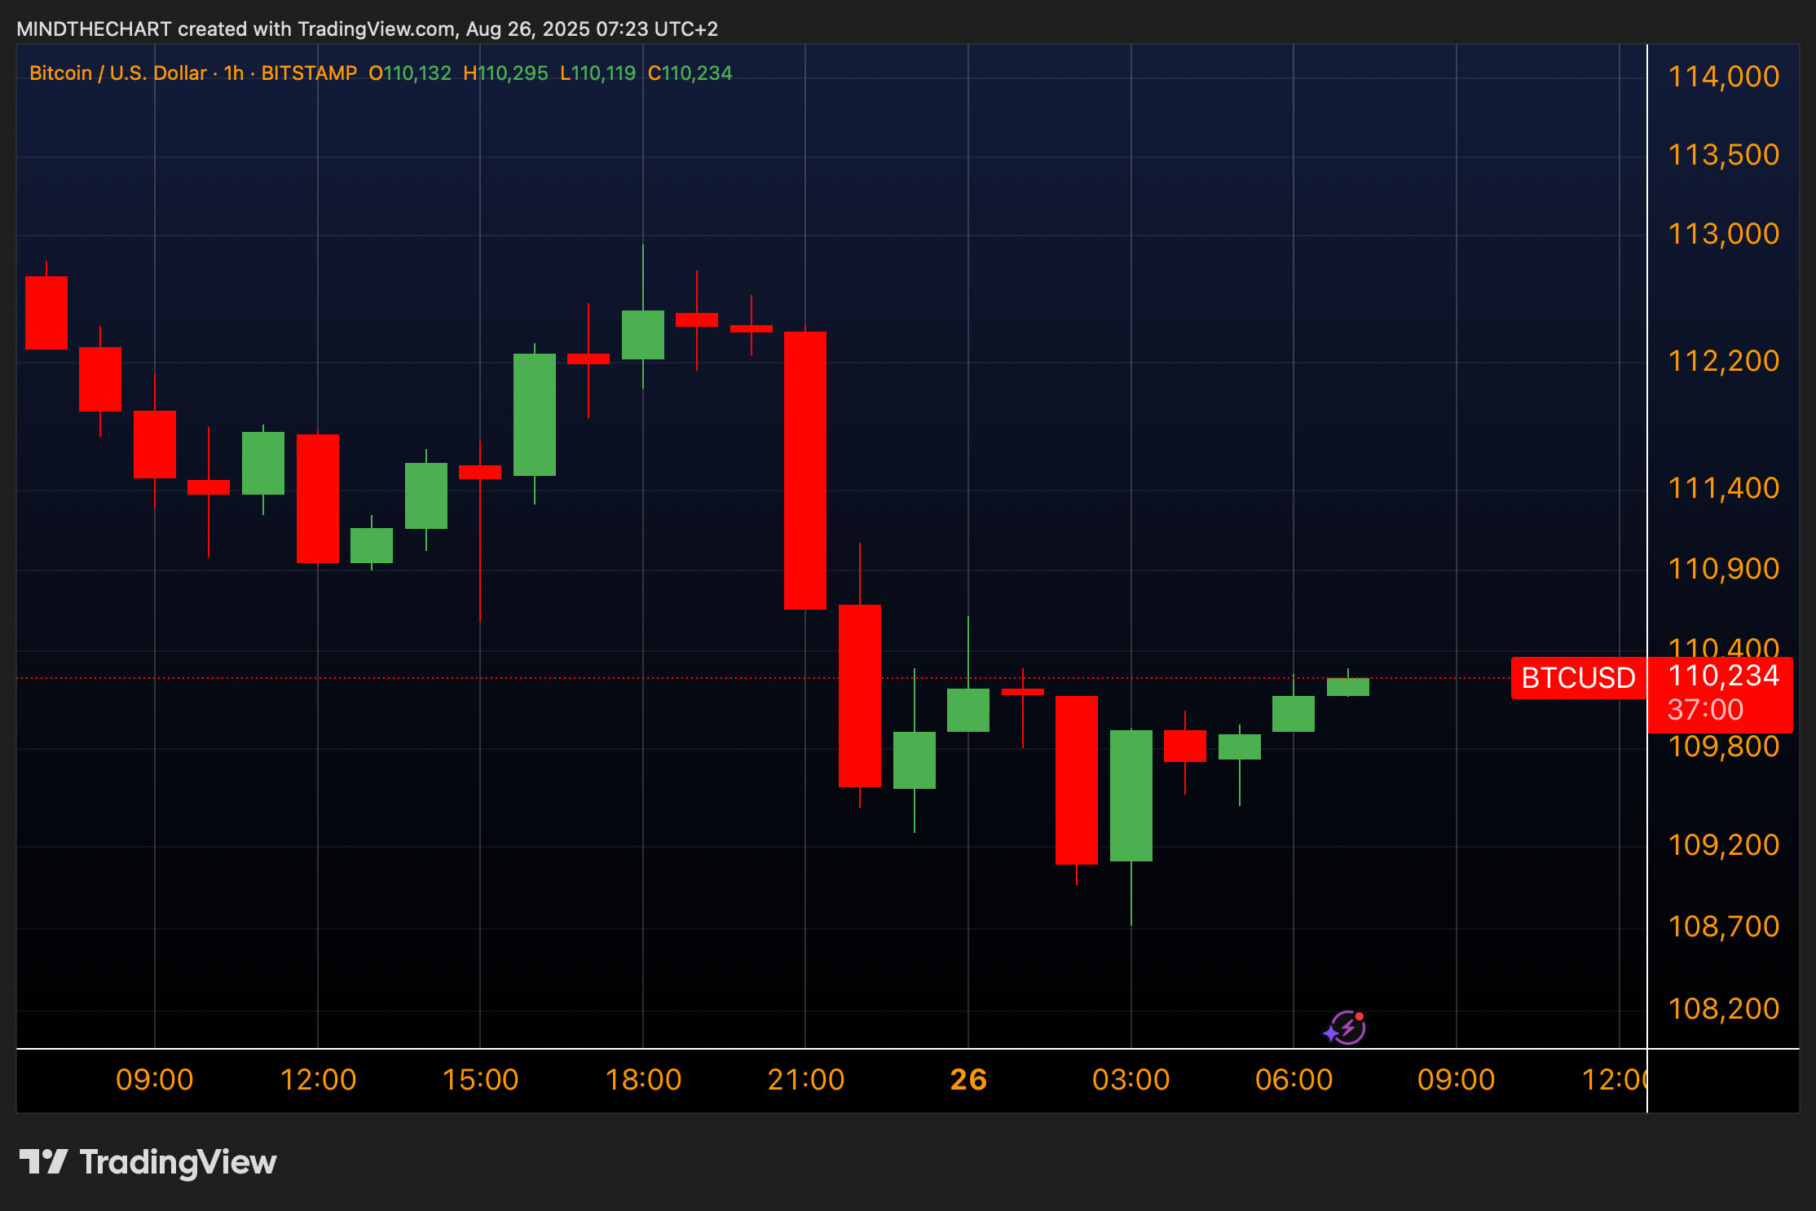Click the O110,132 open value

coord(409,73)
